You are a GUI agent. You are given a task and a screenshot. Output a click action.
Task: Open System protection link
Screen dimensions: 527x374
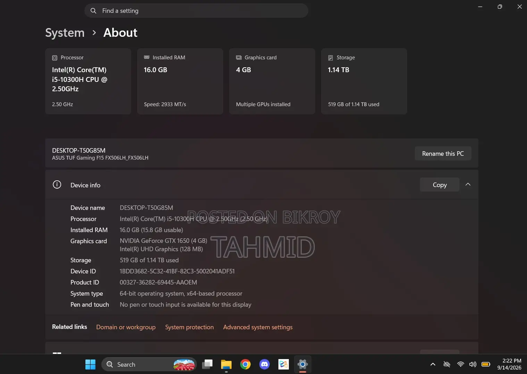tap(190, 327)
